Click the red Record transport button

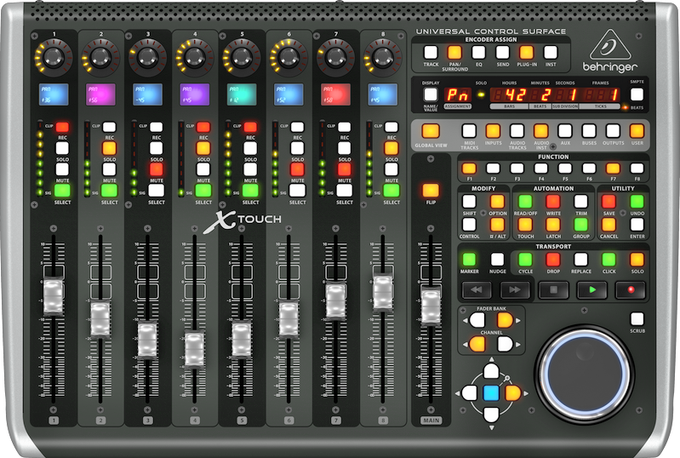631,289
